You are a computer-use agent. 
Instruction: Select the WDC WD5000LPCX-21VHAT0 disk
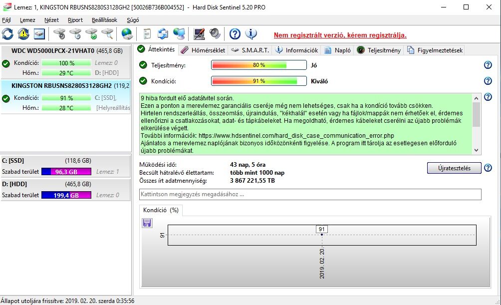[65, 62]
